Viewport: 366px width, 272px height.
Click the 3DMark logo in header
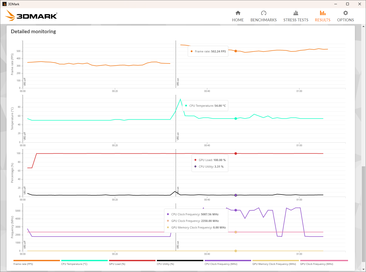[31, 16]
